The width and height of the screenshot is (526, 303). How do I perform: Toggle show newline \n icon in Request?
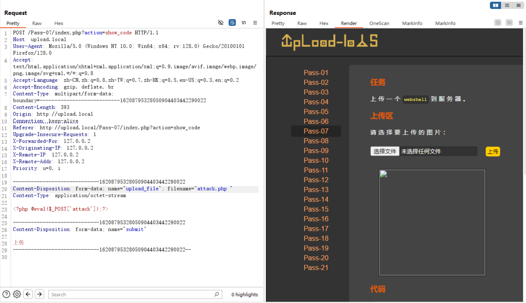click(x=244, y=23)
